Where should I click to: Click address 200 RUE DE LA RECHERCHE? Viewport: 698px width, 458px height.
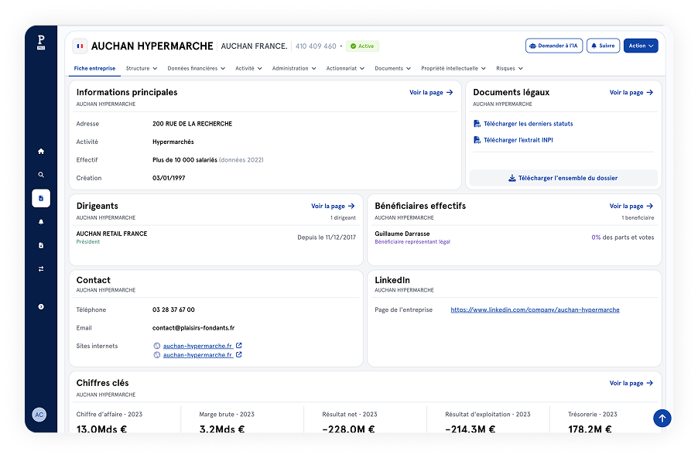tap(193, 124)
